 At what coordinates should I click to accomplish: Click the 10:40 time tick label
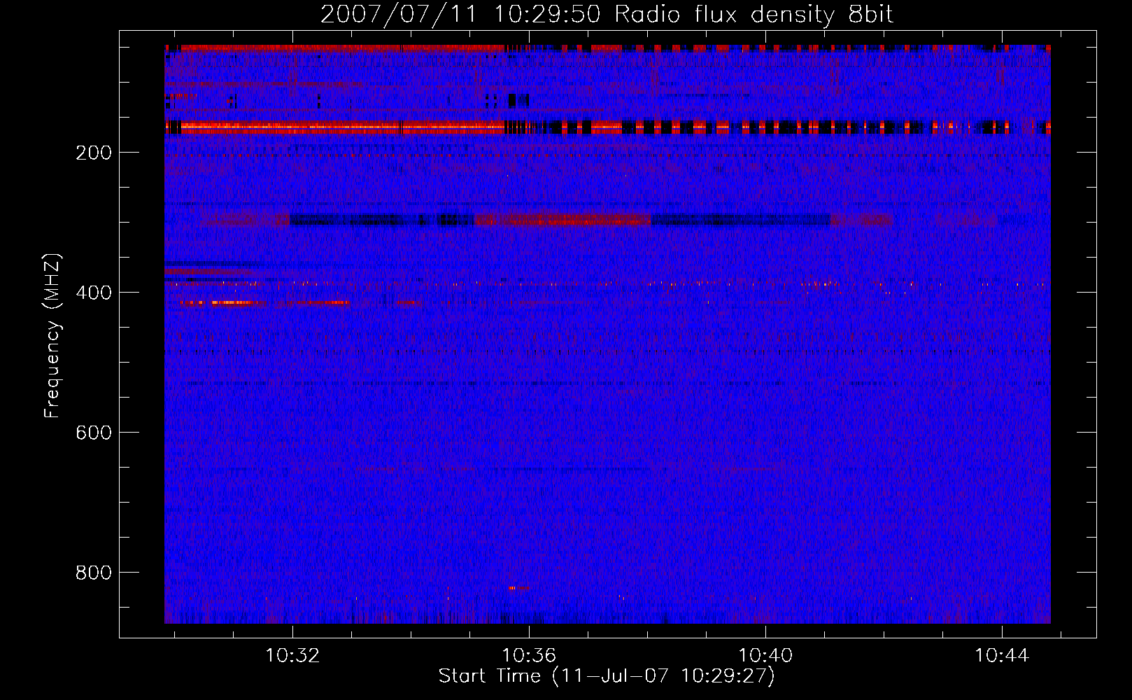(765, 655)
